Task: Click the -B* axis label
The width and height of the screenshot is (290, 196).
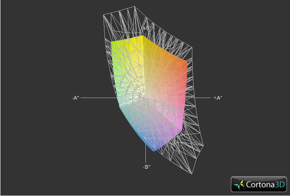Action: click(x=146, y=167)
